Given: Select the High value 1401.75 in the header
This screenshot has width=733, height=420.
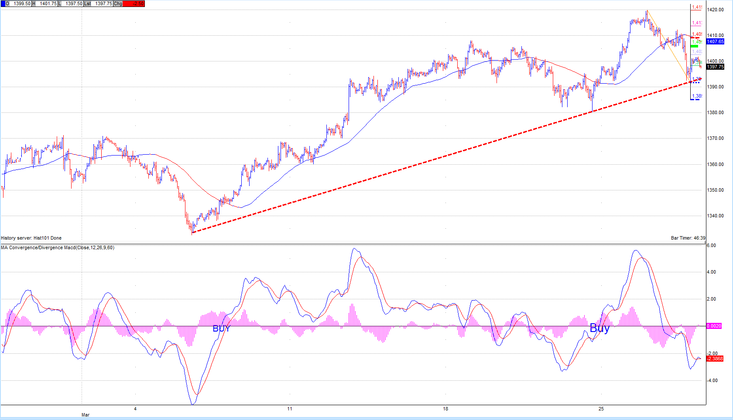Looking at the screenshot, I should (x=48, y=3).
